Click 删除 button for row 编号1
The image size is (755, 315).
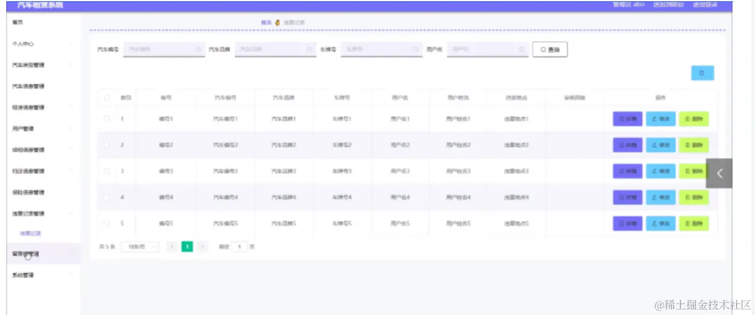pos(694,119)
